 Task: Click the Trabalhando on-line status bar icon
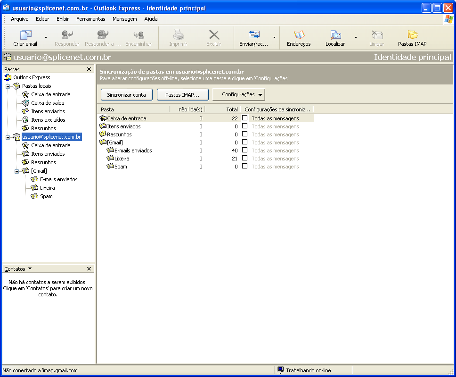280,370
